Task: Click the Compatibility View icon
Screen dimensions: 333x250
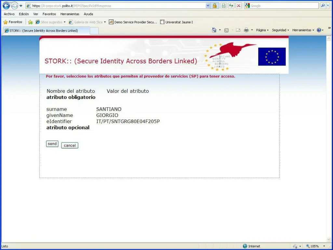Action: (224, 6)
